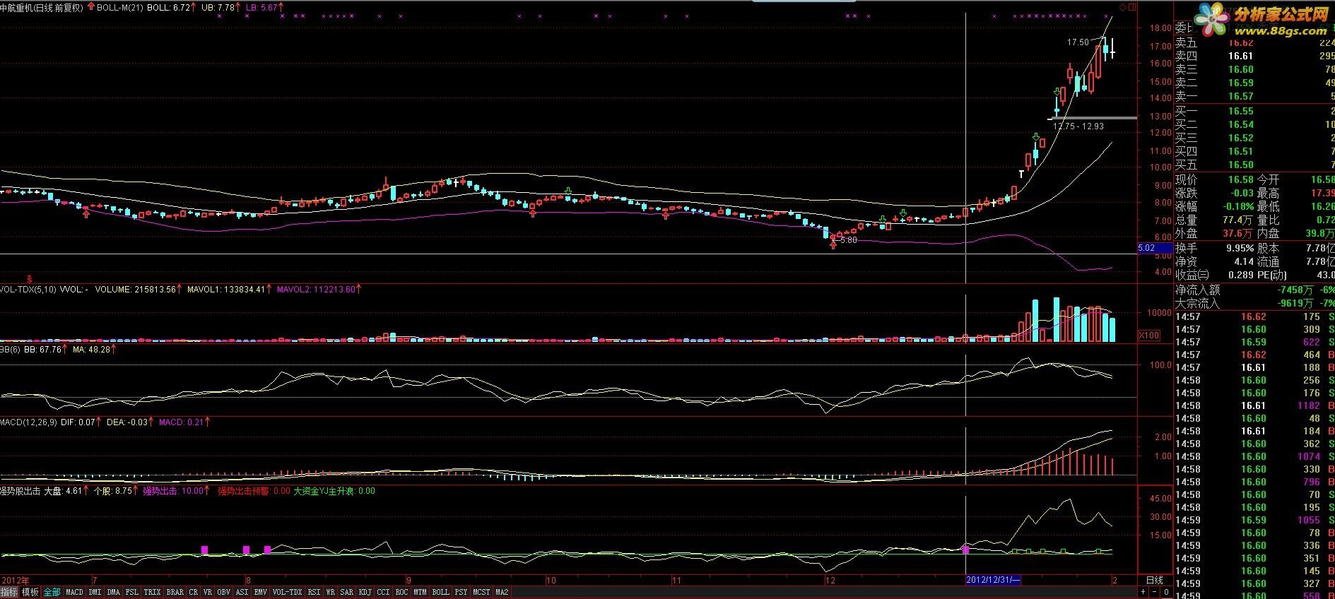Select the ASI indicator tab
This screenshot has height=599, width=1335.
242,592
